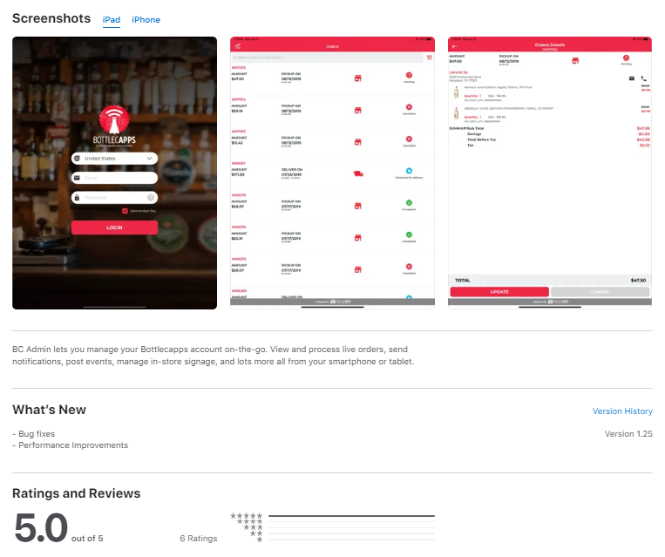The height and width of the screenshot is (557, 665).
Task: Click the back arrow in Orders Details
Action: (454, 46)
